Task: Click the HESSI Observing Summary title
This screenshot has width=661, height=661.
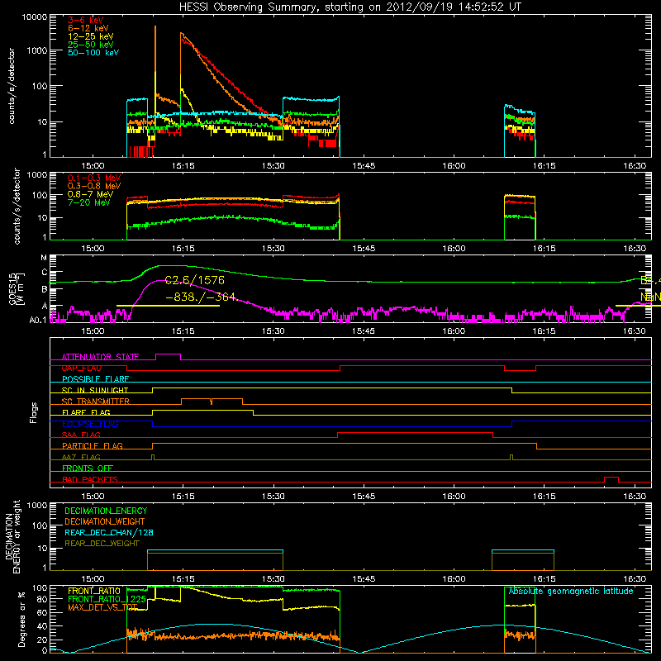Action: tap(350, 7)
